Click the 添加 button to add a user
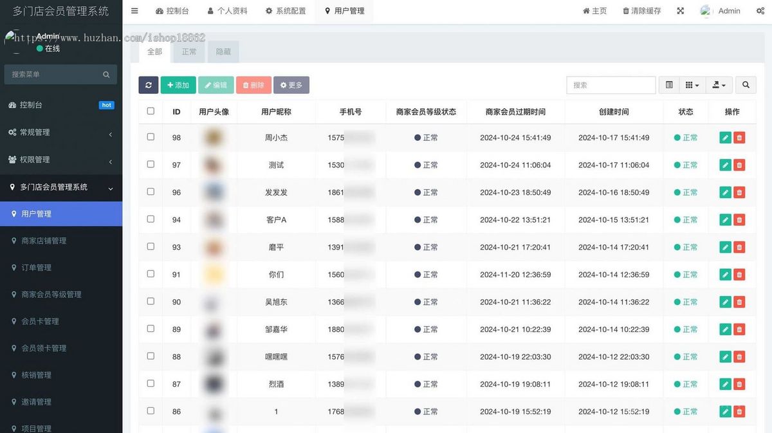This screenshot has width=772, height=433. 178,84
